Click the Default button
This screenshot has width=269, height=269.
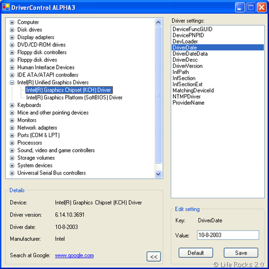[196, 253]
